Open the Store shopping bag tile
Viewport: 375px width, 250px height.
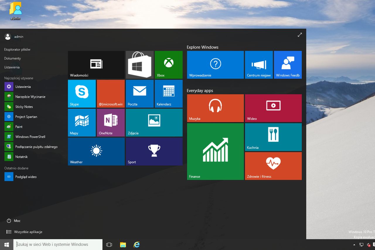pyautogui.click(x=140, y=65)
